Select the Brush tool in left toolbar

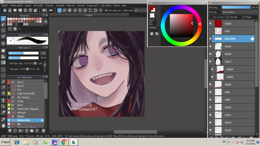pos(3,19)
